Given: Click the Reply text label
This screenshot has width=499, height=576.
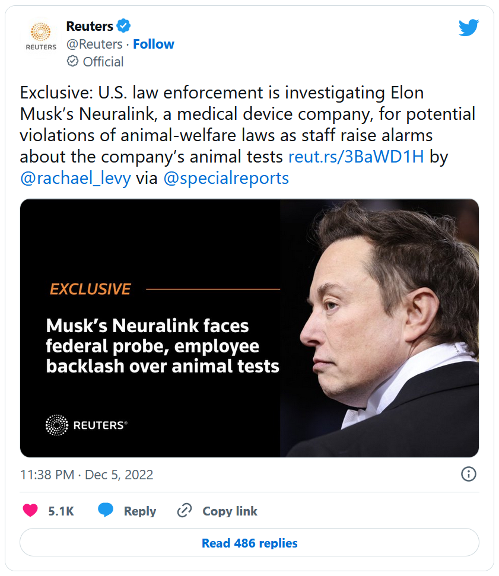Looking at the screenshot, I should coord(140,511).
